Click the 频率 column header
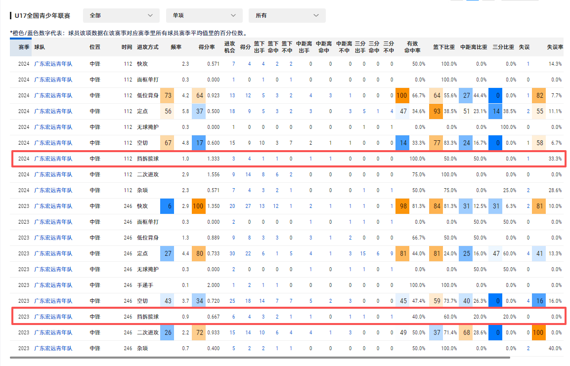 [176, 47]
